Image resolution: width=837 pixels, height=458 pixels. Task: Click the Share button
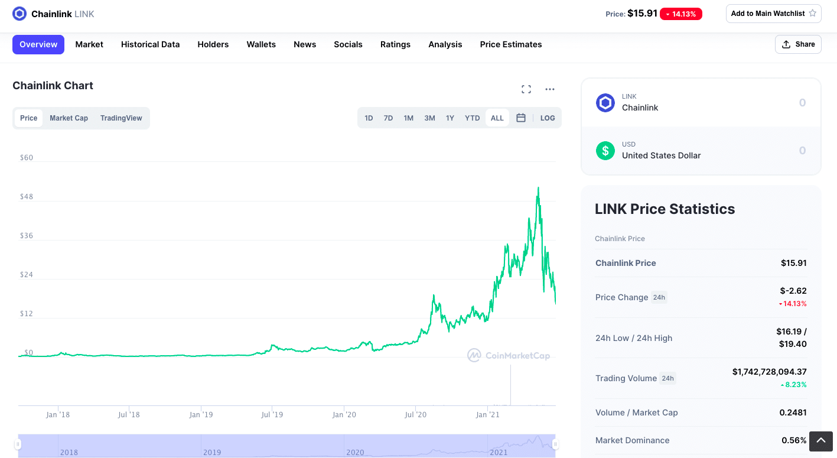pos(798,44)
